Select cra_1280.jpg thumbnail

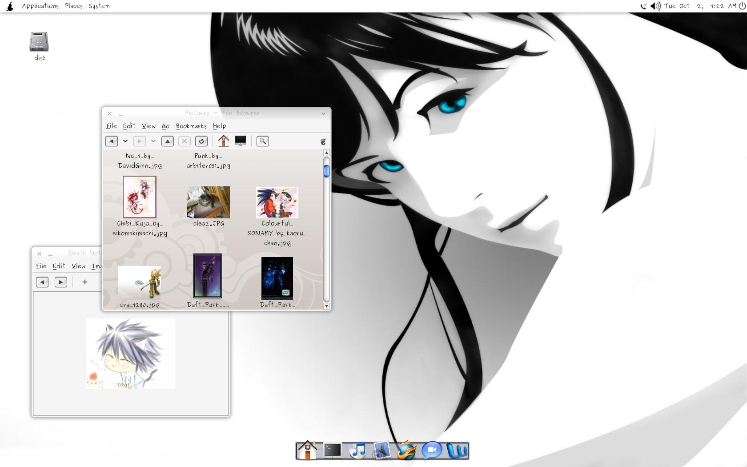140,282
